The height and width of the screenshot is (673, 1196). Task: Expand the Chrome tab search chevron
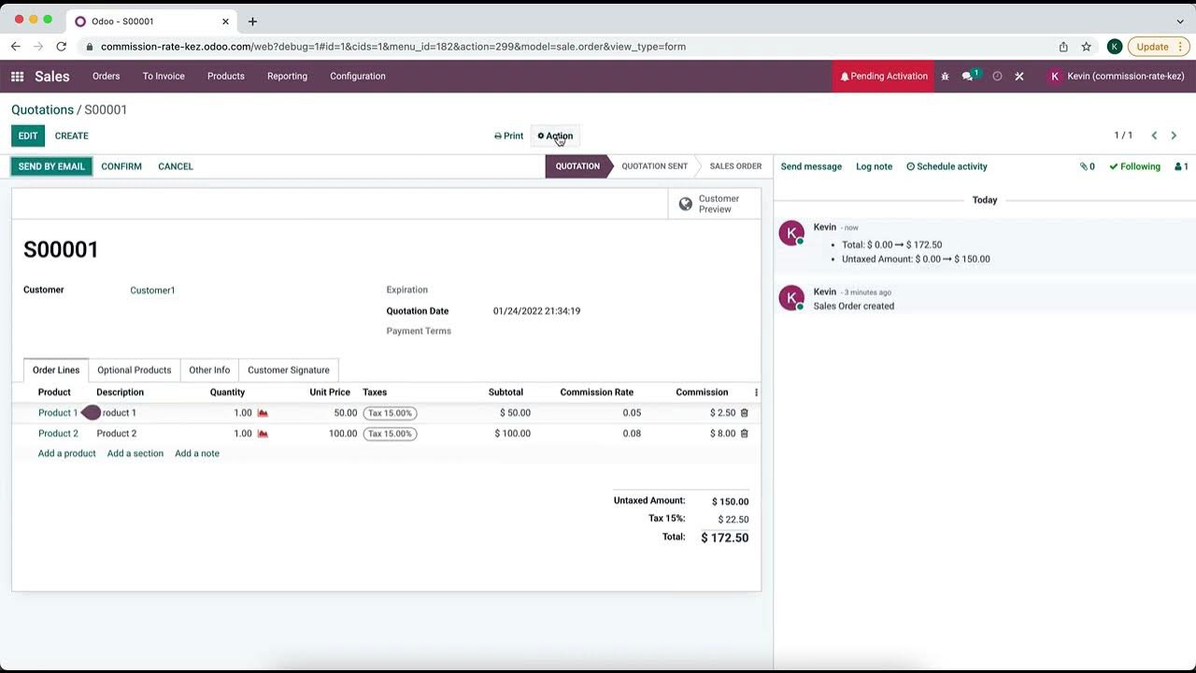(x=1180, y=21)
